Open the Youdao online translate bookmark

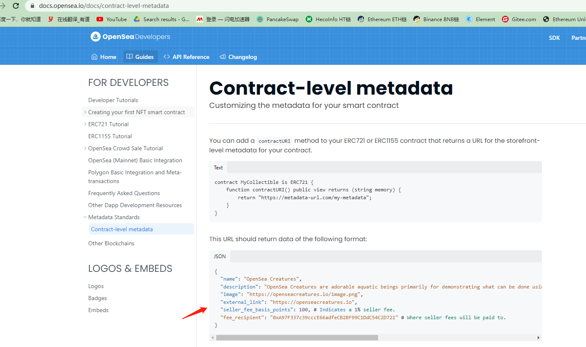coord(69,19)
